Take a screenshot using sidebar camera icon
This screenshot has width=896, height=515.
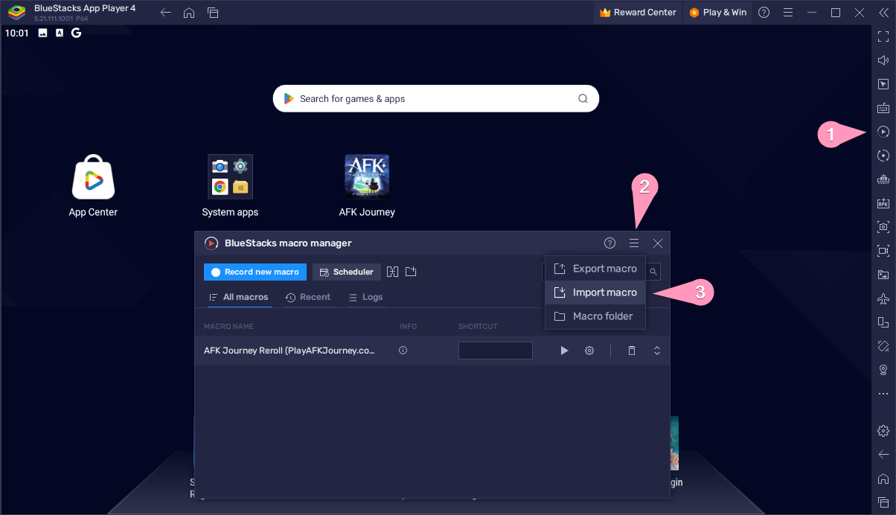pyautogui.click(x=883, y=227)
